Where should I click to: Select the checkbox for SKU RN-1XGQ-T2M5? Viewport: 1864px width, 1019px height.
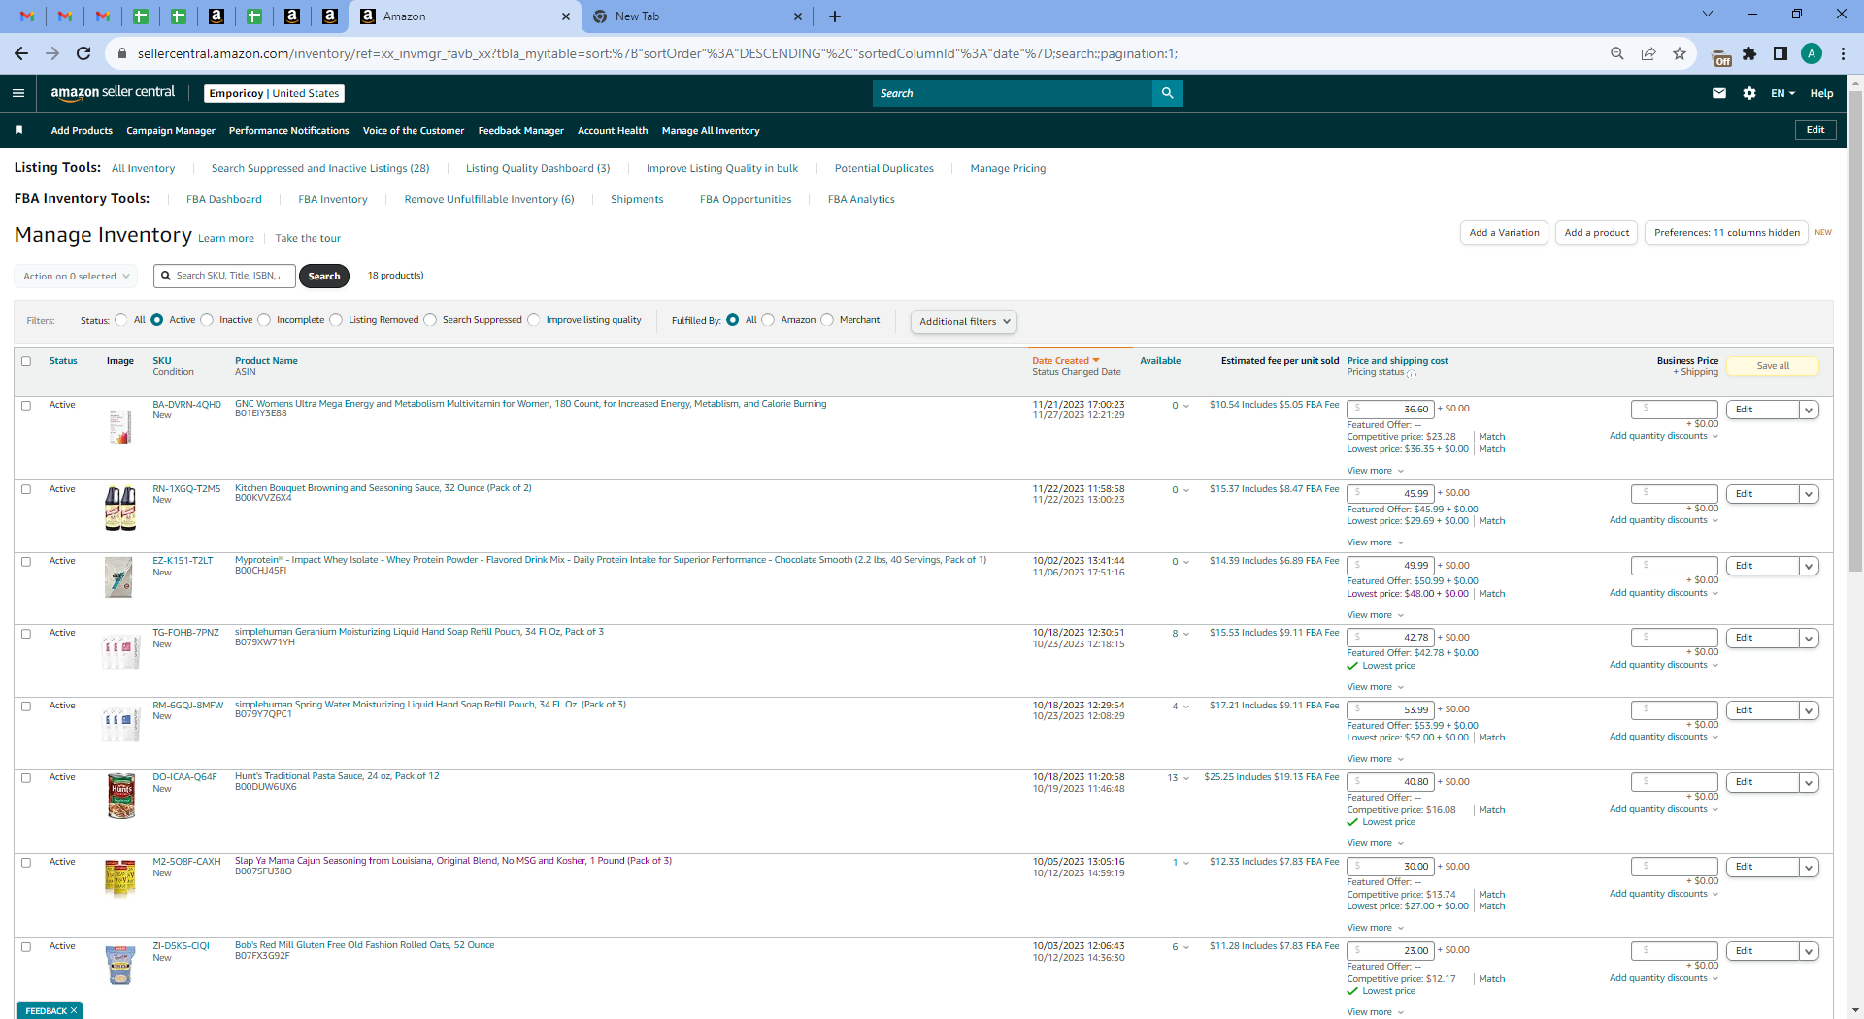tap(26, 489)
